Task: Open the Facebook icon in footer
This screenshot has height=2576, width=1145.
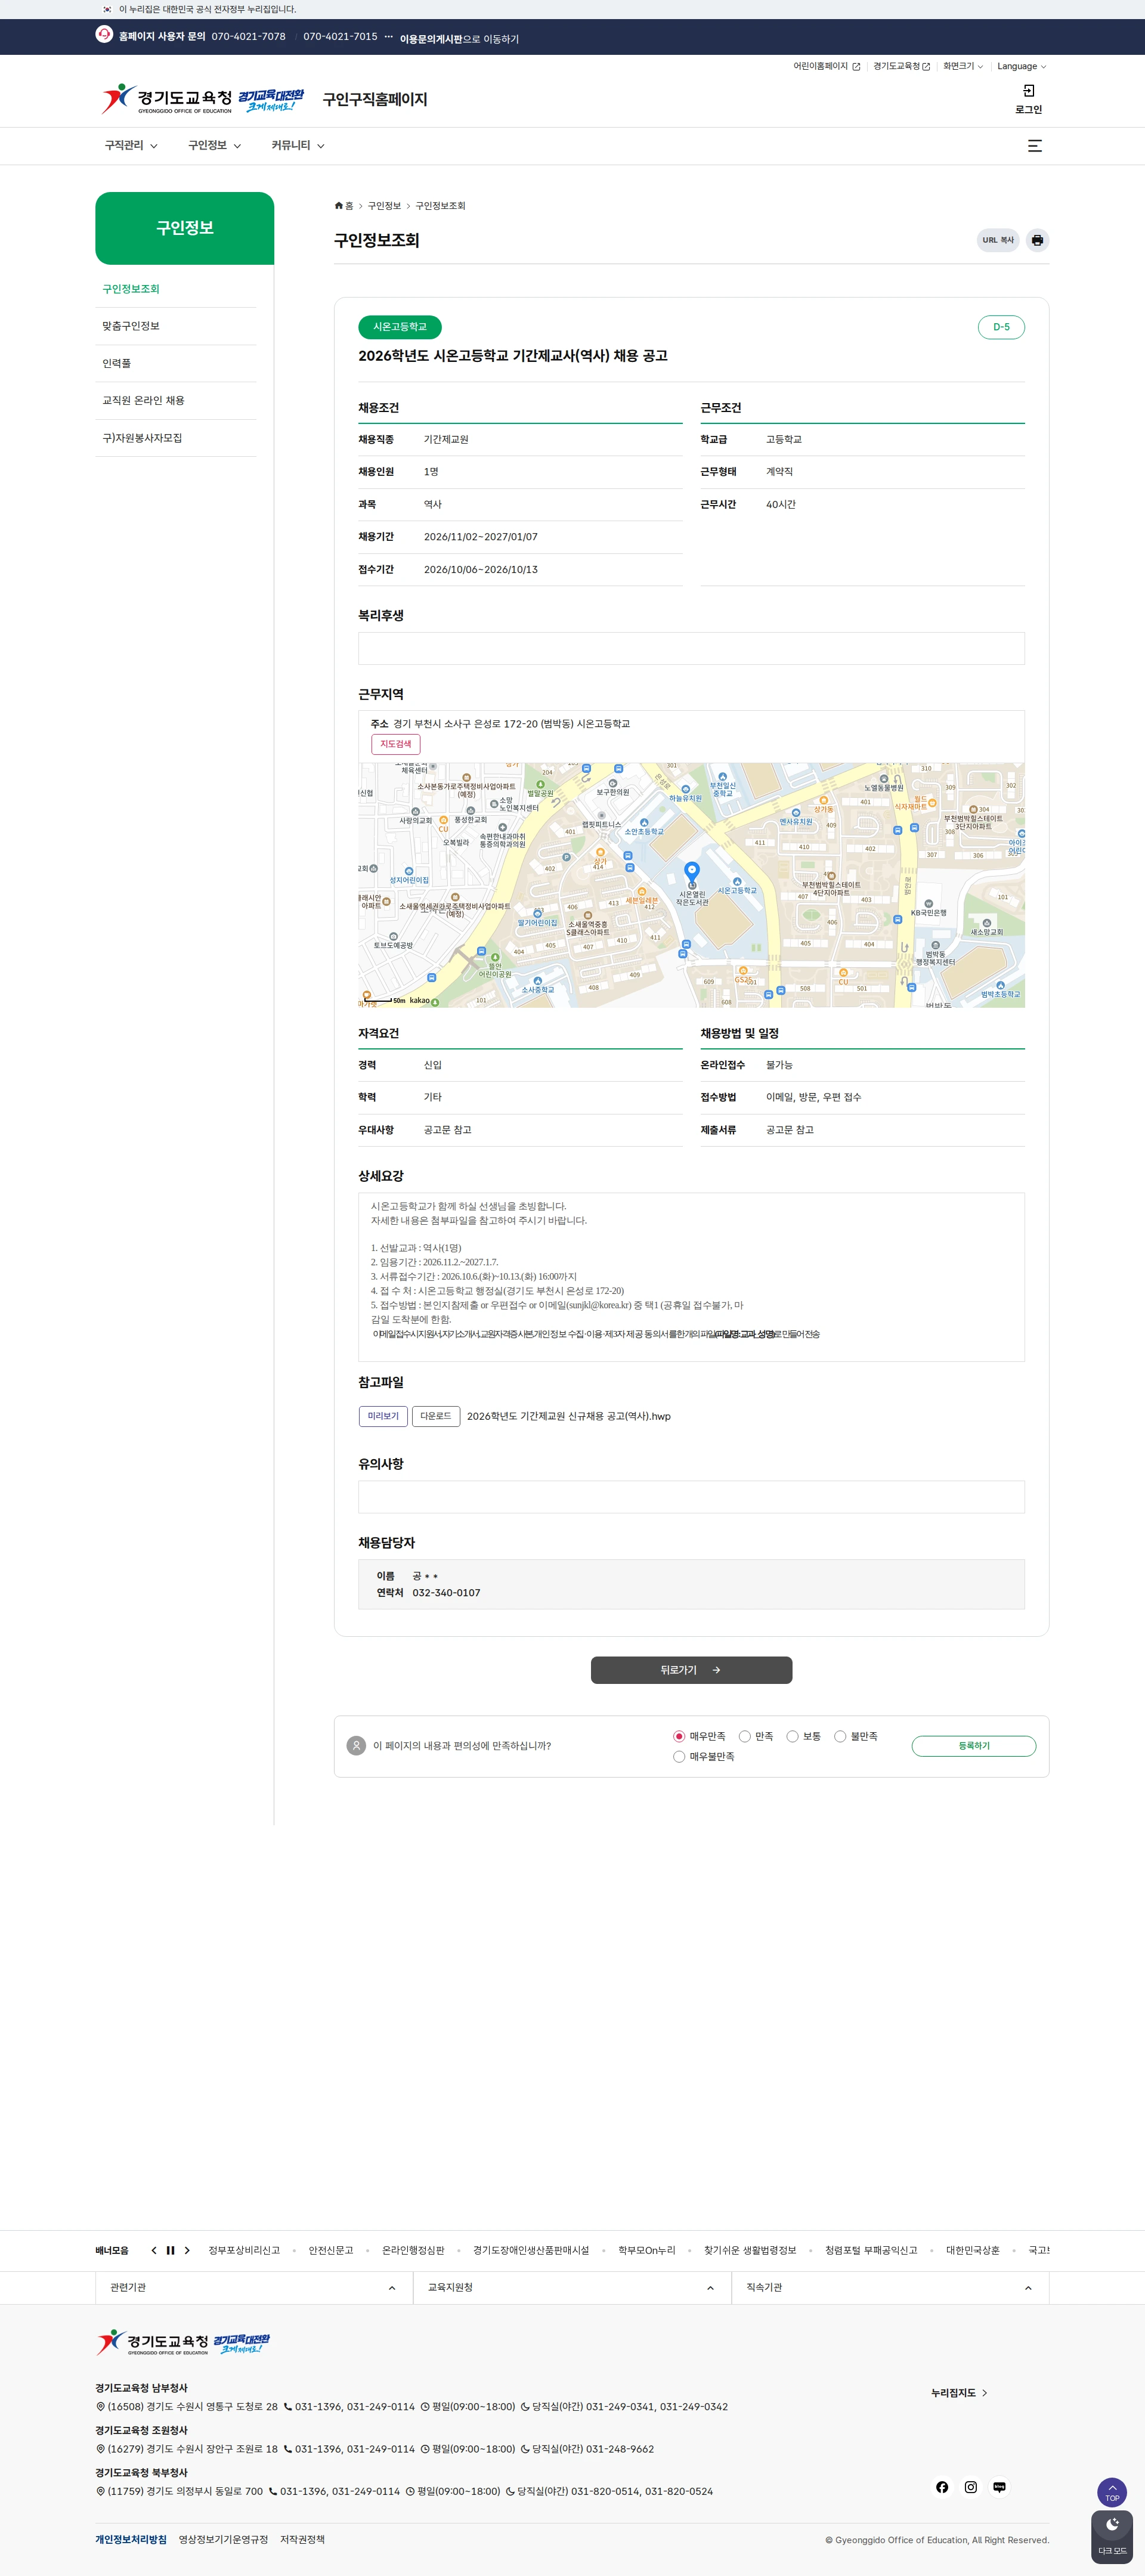Action: (x=942, y=2487)
